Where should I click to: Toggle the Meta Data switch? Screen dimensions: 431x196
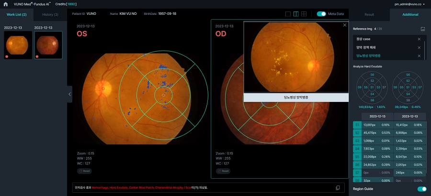point(321,14)
